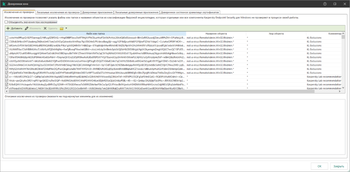Click the Закрыть button

pos(338,166)
